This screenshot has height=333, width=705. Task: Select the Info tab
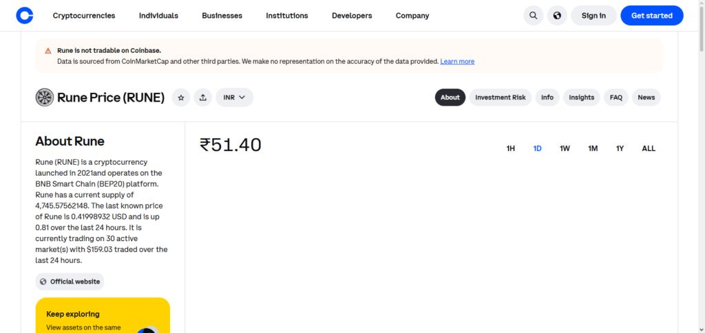[547, 97]
